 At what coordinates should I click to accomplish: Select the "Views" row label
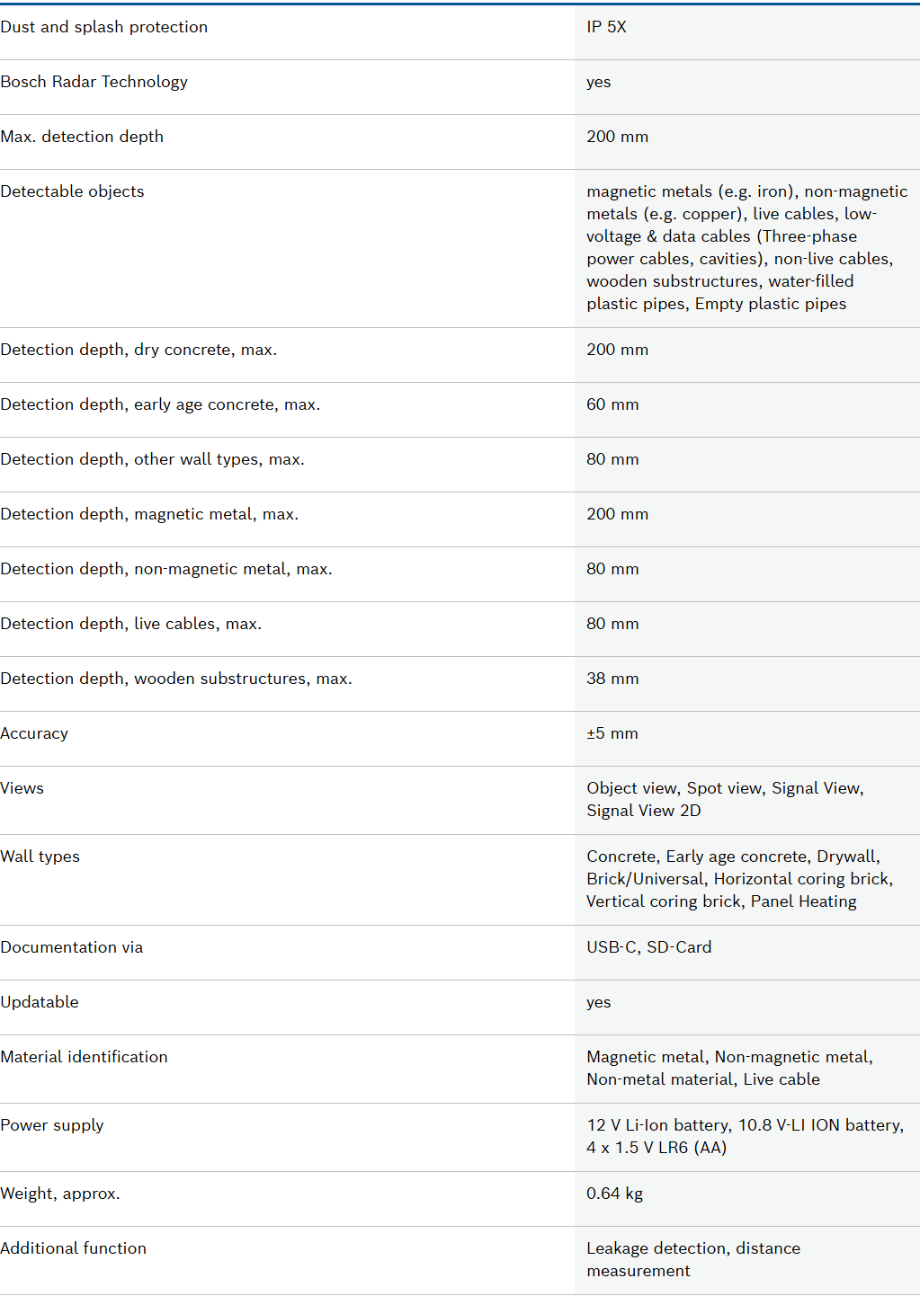tap(22, 788)
